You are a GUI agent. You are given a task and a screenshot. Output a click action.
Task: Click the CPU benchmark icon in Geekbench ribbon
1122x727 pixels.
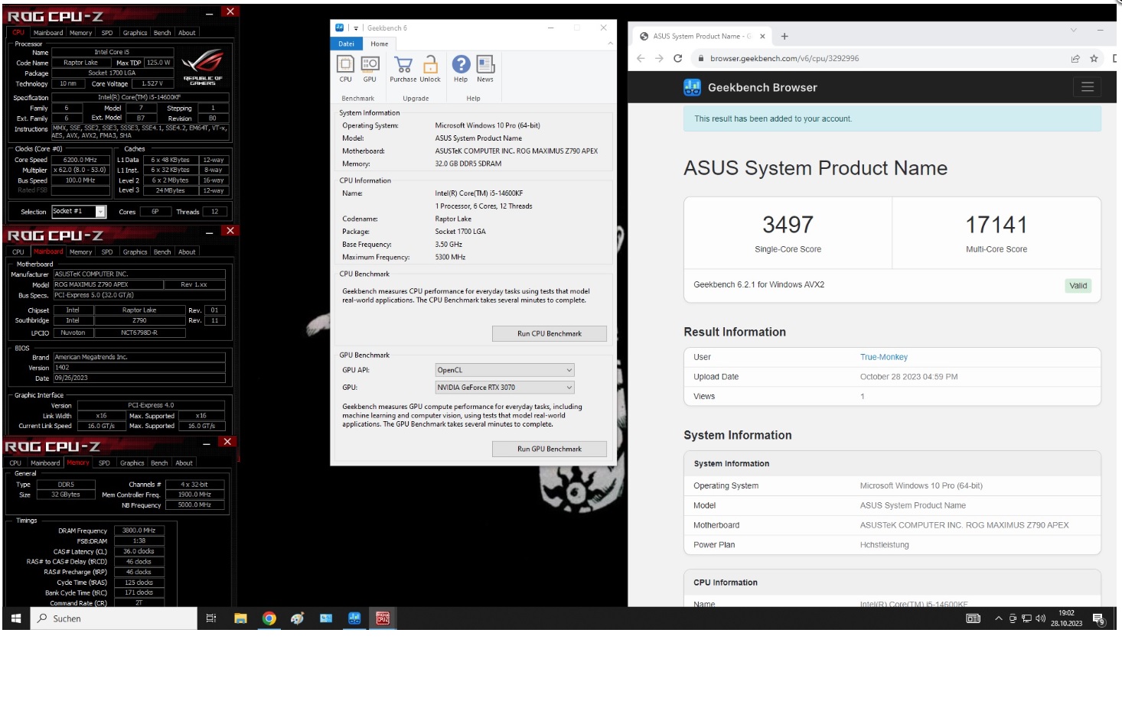click(x=346, y=69)
